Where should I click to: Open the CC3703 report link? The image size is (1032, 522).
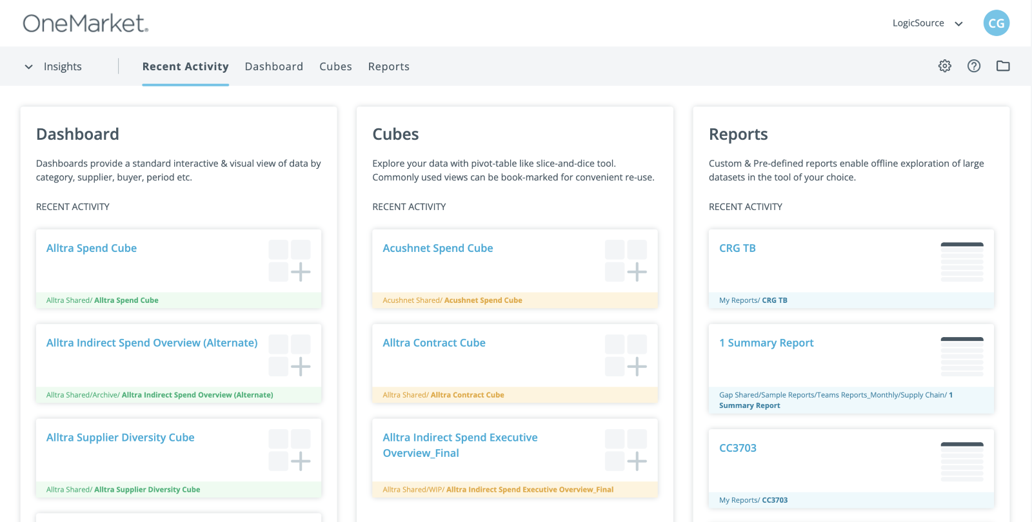738,448
